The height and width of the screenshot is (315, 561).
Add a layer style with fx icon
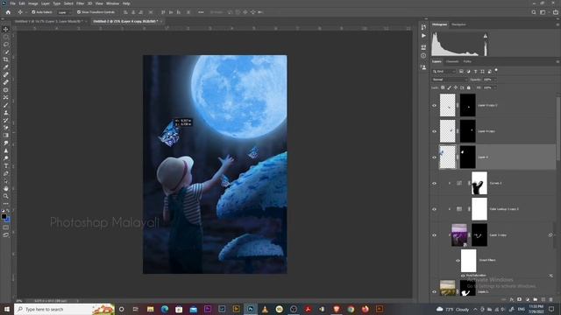point(512,299)
